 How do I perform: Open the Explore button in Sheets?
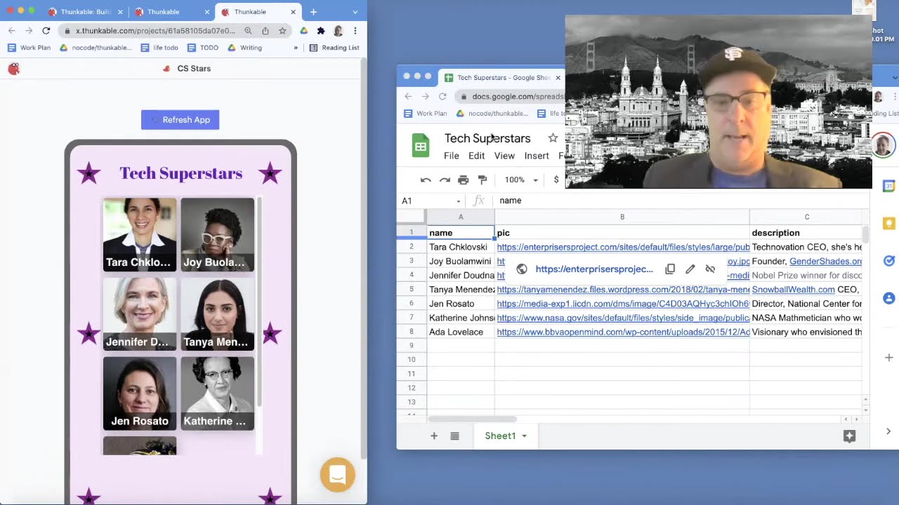pyautogui.click(x=849, y=436)
